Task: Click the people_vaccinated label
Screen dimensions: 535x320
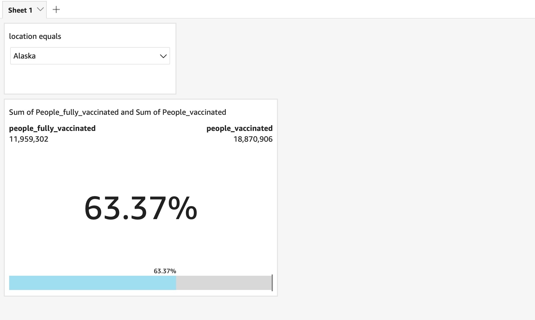Action: [x=239, y=128]
